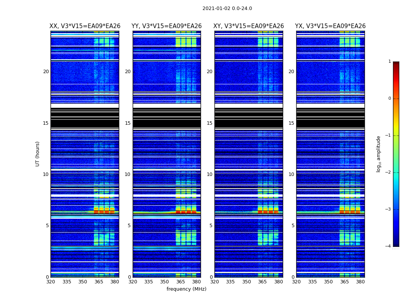This screenshot has height=308, width=405.
Task: Click colorbar tick label 1 at top
Action: pyautogui.click(x=390, y=62)
